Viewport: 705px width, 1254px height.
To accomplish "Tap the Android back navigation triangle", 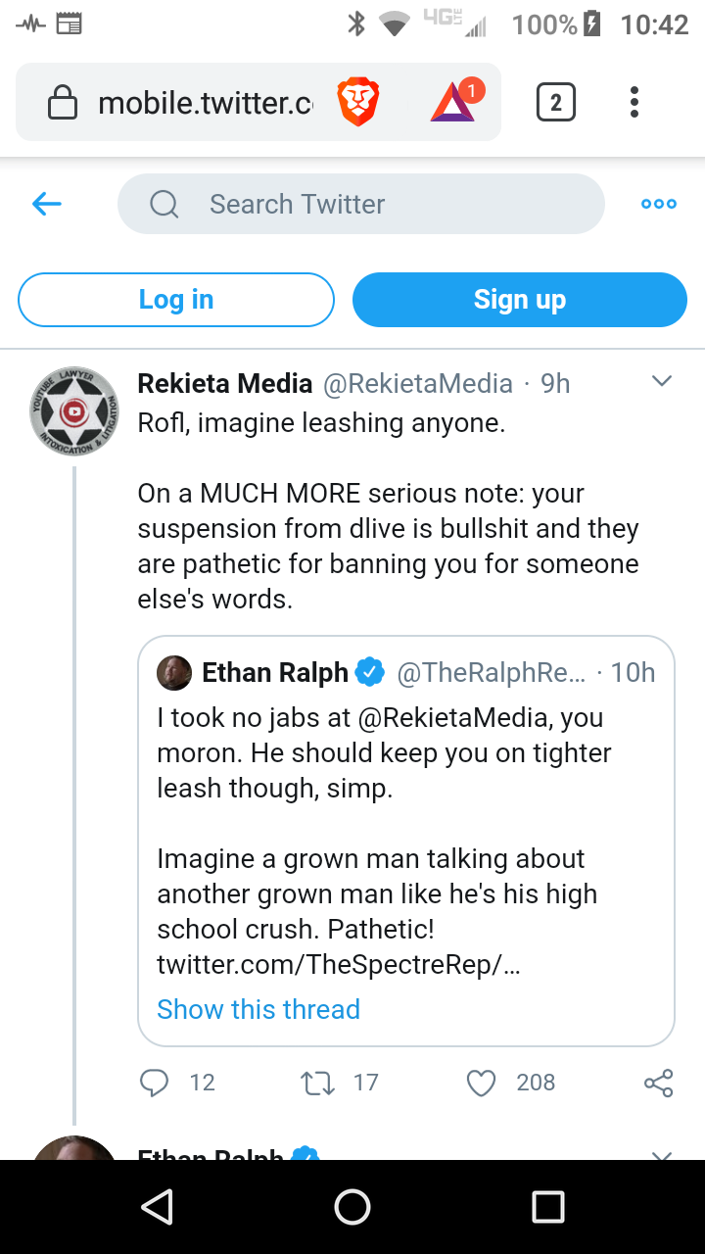I will point(157,1207).
